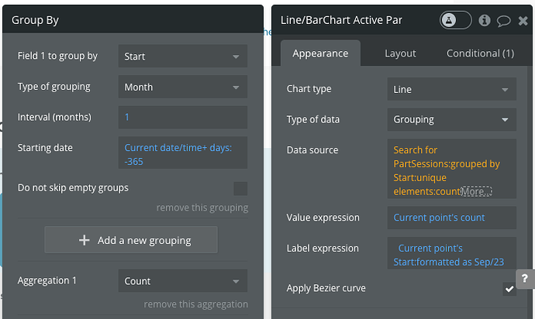Viewport: 535px width, 319px height.
Task: Click remove this aggregation link
Action: pyautogui.click(x=195, y=304)
